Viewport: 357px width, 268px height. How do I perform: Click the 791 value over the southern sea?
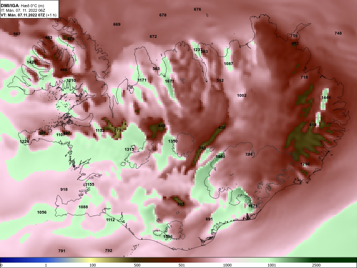tap(62, 251)
